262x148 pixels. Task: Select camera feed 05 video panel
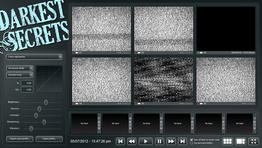(164, 80)
